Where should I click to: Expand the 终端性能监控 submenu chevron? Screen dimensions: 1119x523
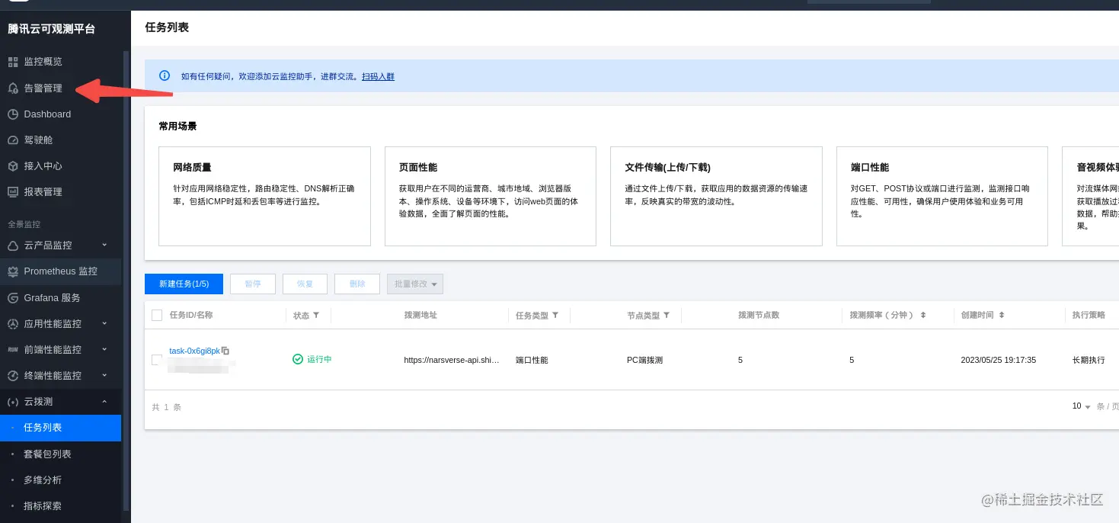point(104,376)
